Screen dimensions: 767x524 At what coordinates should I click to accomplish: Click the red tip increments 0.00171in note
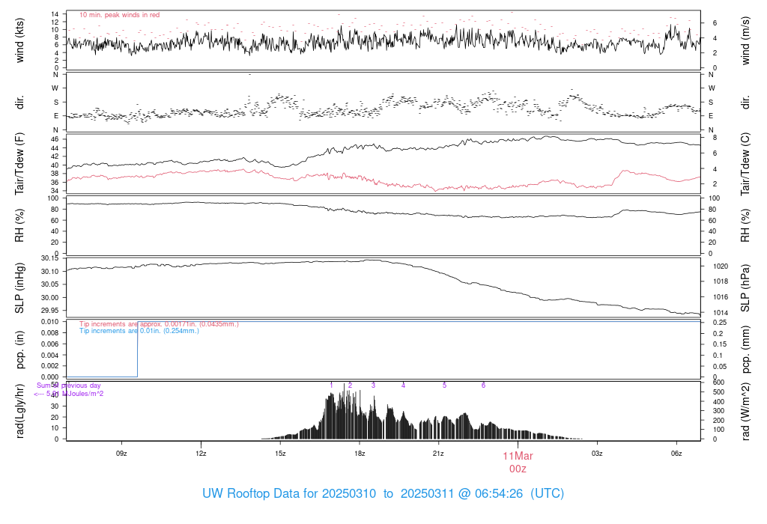click(x=159, y=324)
